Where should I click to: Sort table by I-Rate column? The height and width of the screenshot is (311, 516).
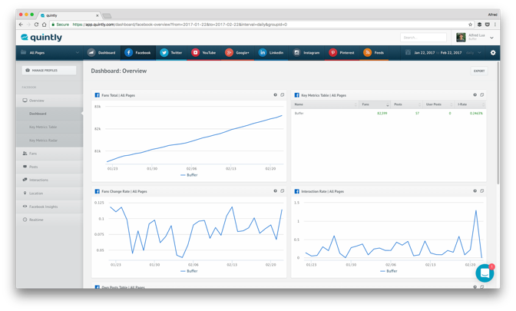(471, 104)
